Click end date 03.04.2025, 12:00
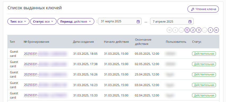Viewport: 226px width, 102px height. [x=147, y=85]
